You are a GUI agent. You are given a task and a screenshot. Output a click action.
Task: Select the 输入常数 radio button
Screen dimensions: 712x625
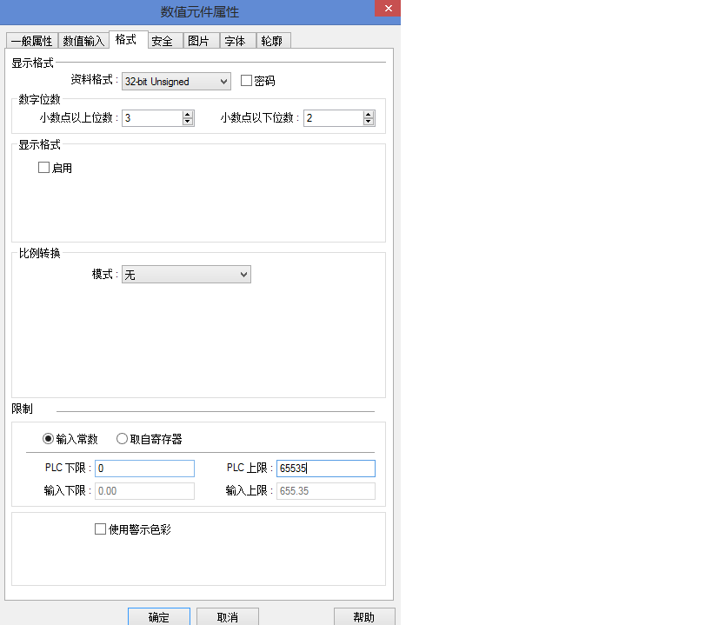coord(48,439)
